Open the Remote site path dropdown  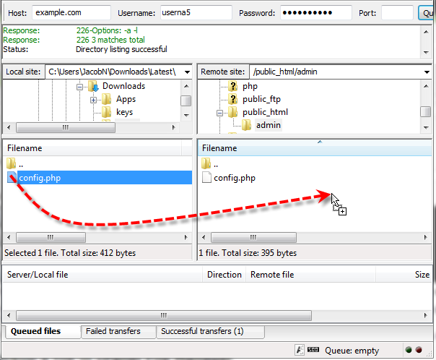(427, 72)
